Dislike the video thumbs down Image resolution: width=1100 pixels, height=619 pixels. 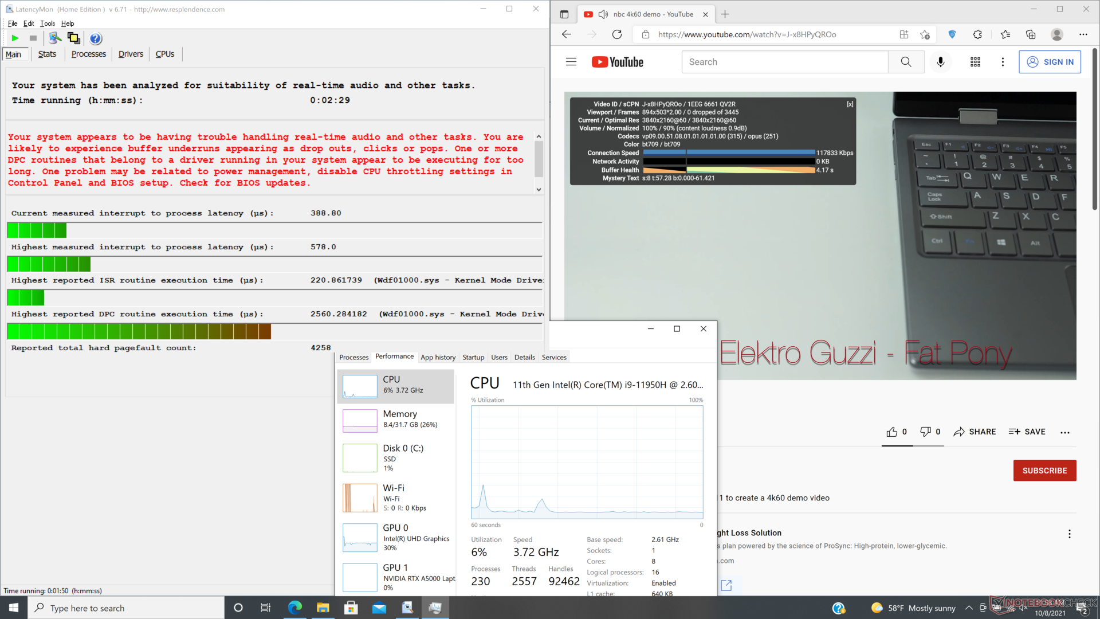tap(930, 432)
